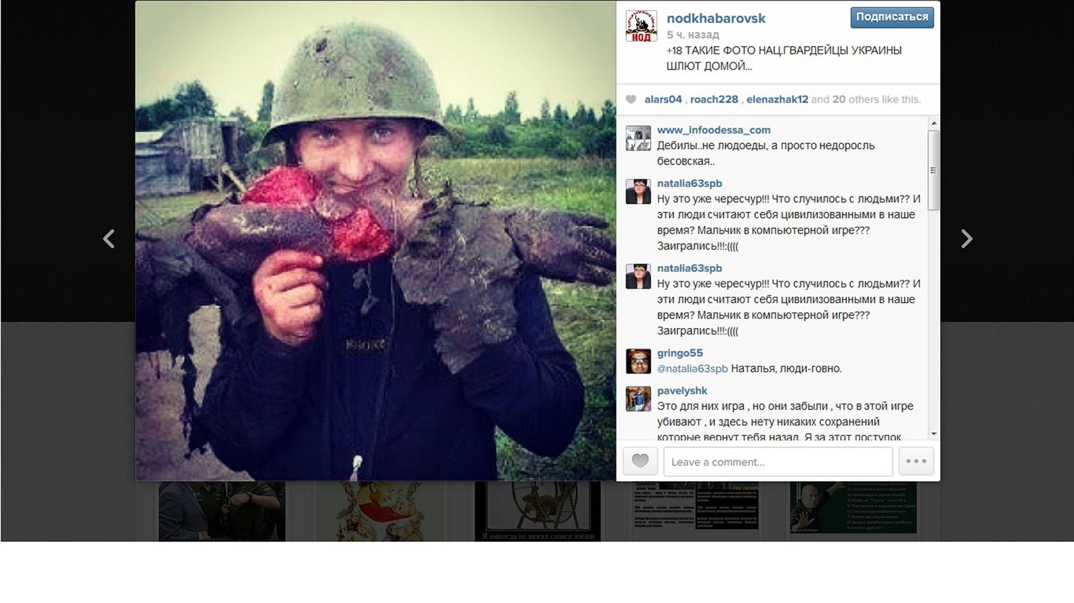Click the comments scrollbar thumb
The image size is (1074, 603).
933,170
